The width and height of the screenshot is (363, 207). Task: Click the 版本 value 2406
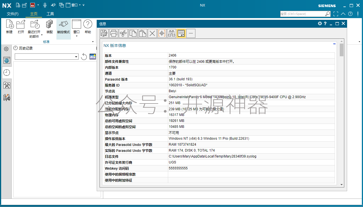pos(172,55)
